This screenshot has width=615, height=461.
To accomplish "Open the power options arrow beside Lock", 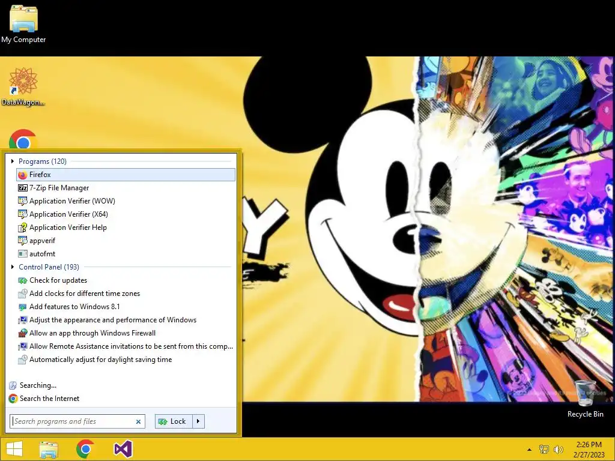I will (198, 421).
